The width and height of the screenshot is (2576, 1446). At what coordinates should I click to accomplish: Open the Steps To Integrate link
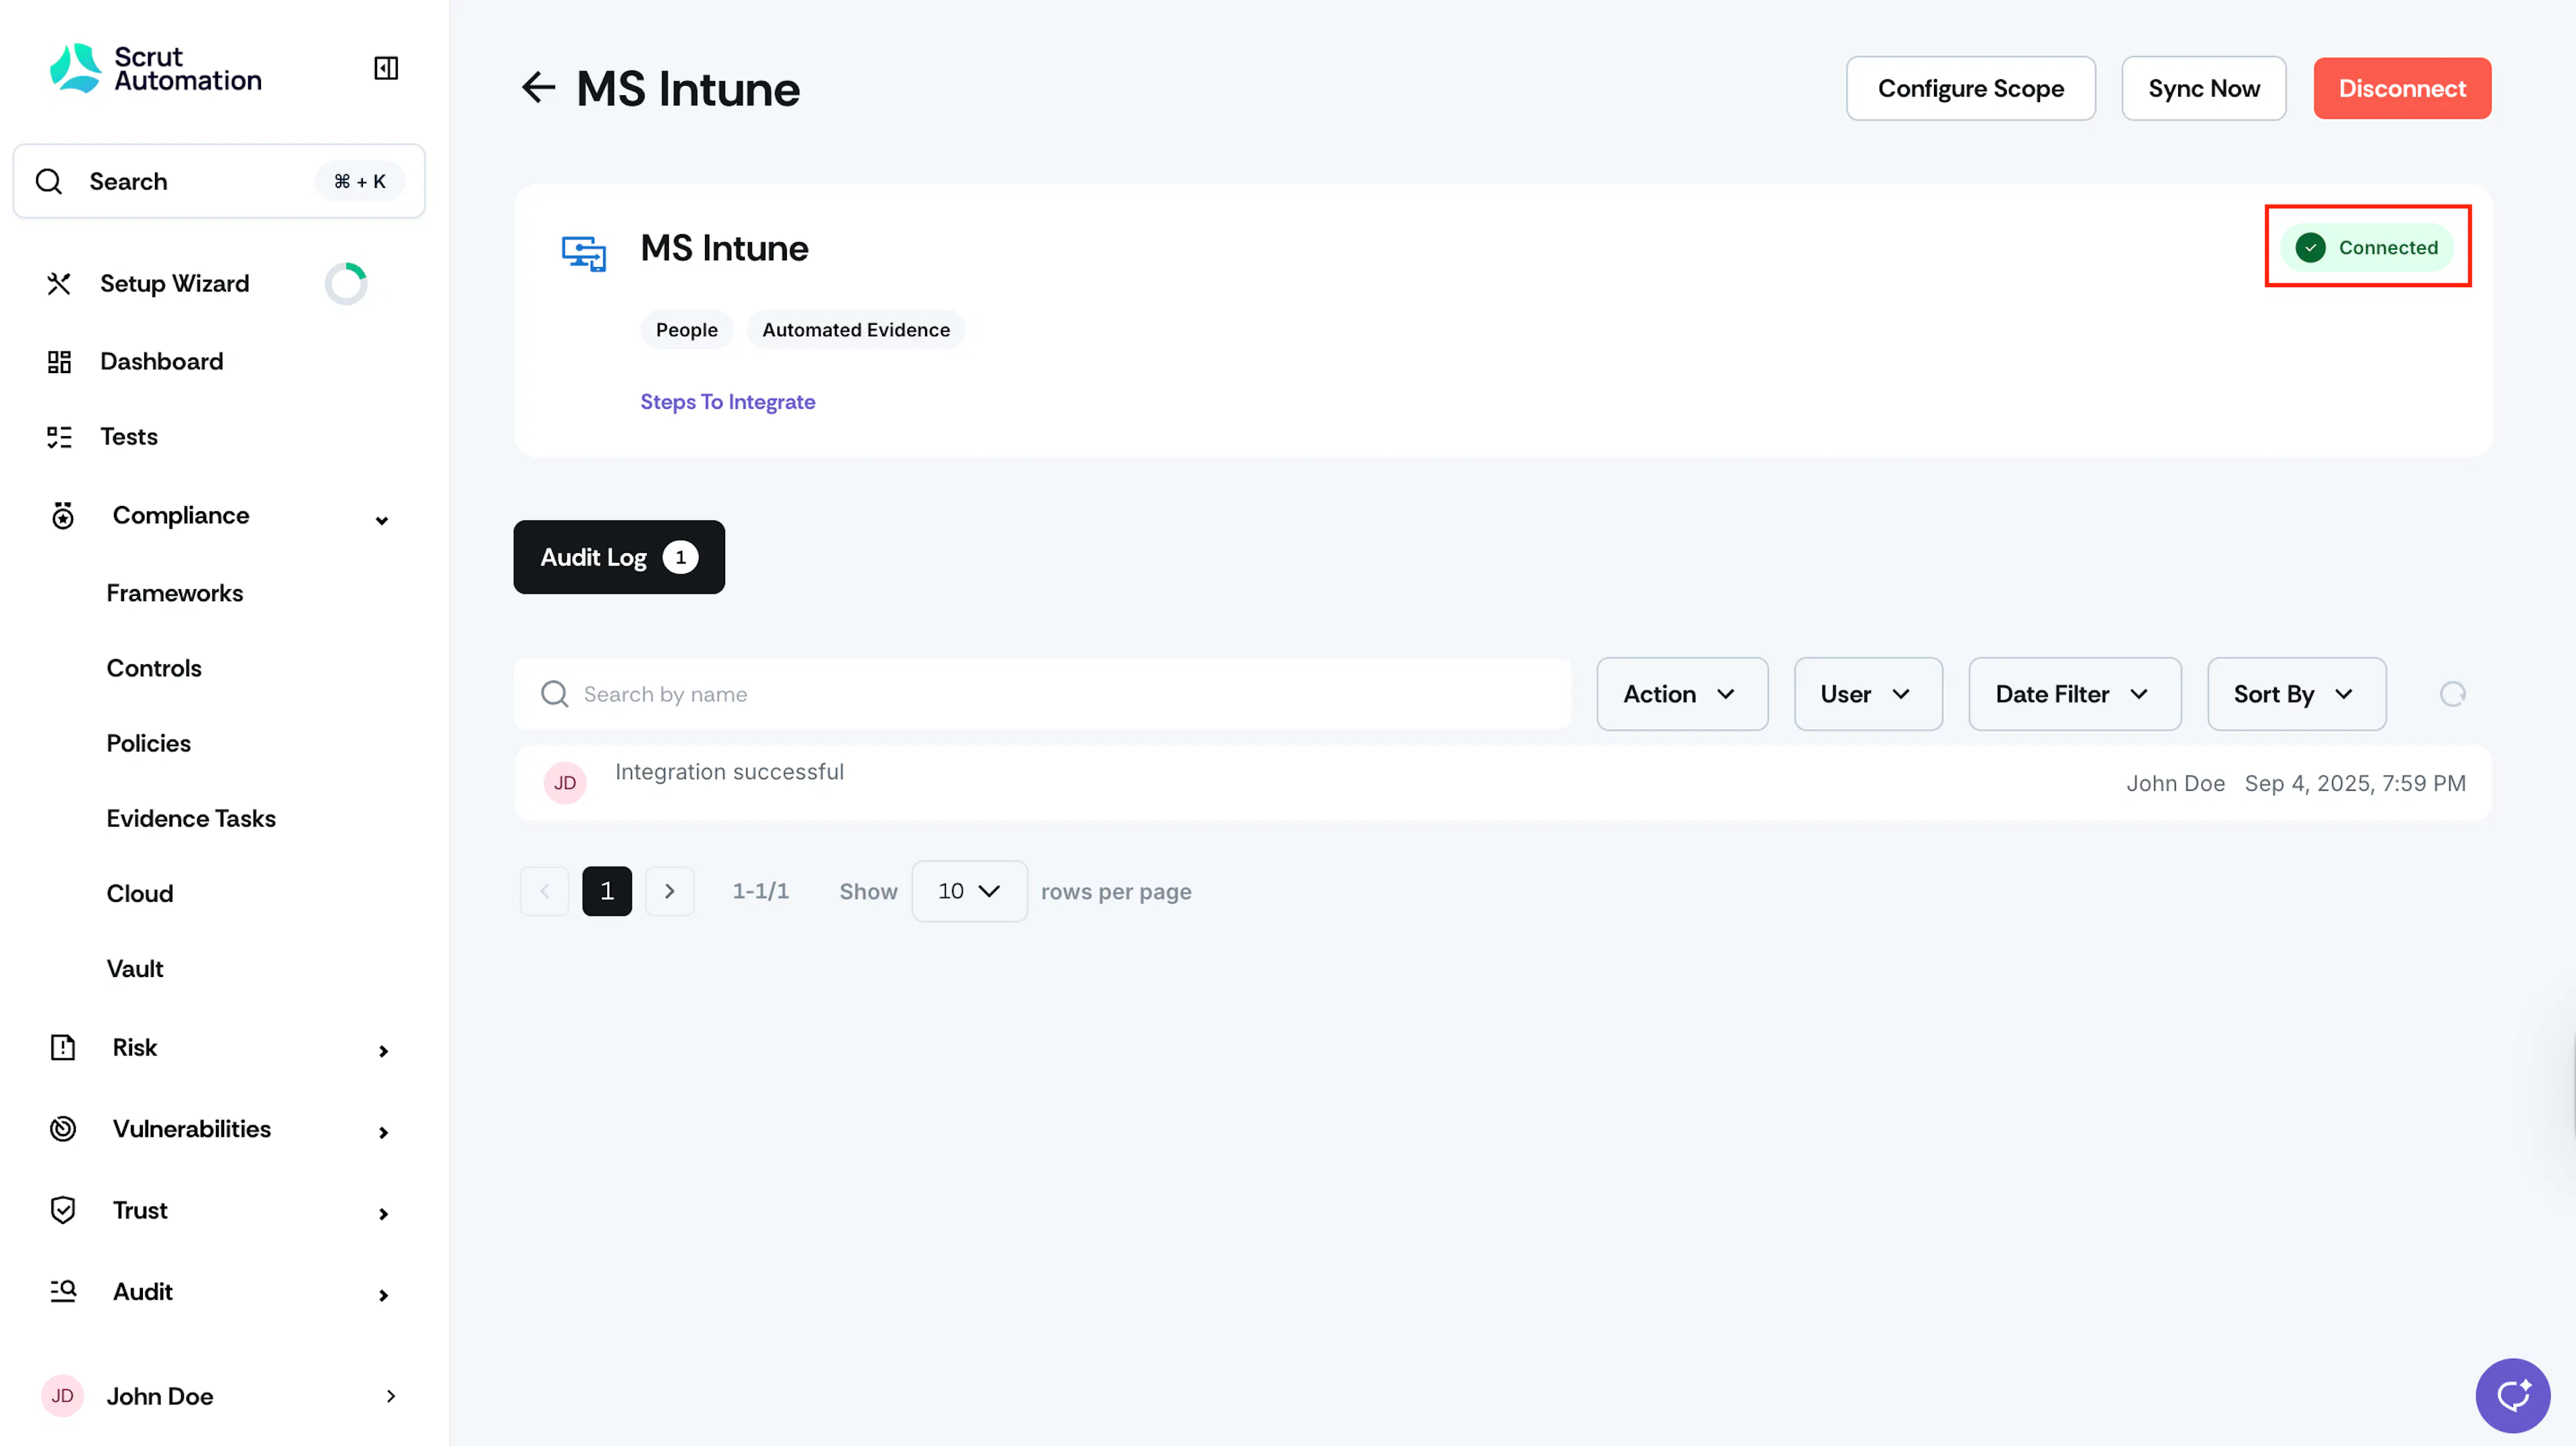coord(728,402)
